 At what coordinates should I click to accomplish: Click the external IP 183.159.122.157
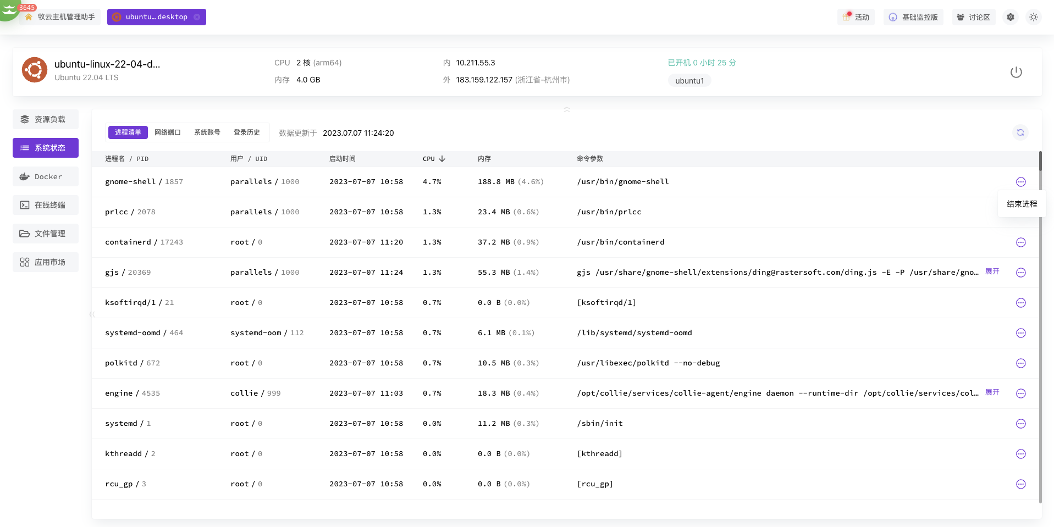pos(484,80)
